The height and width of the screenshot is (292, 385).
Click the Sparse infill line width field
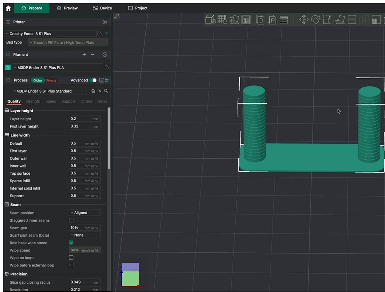coord(85,181)
